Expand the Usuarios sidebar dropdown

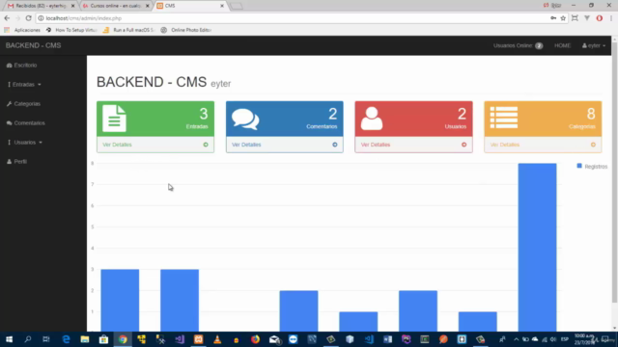click(x=24, y=143)
